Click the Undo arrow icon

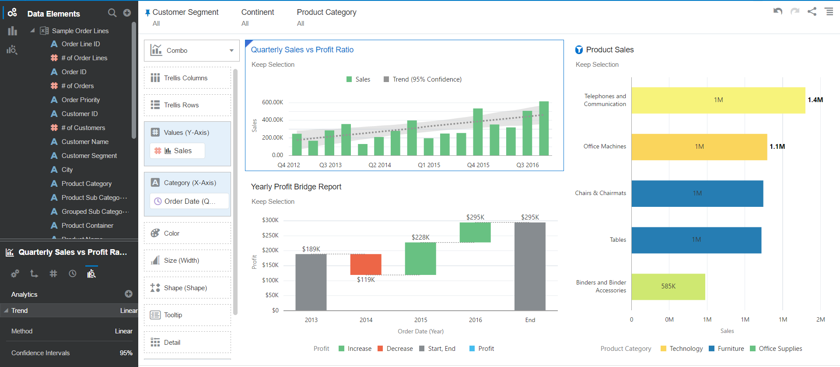777,11
